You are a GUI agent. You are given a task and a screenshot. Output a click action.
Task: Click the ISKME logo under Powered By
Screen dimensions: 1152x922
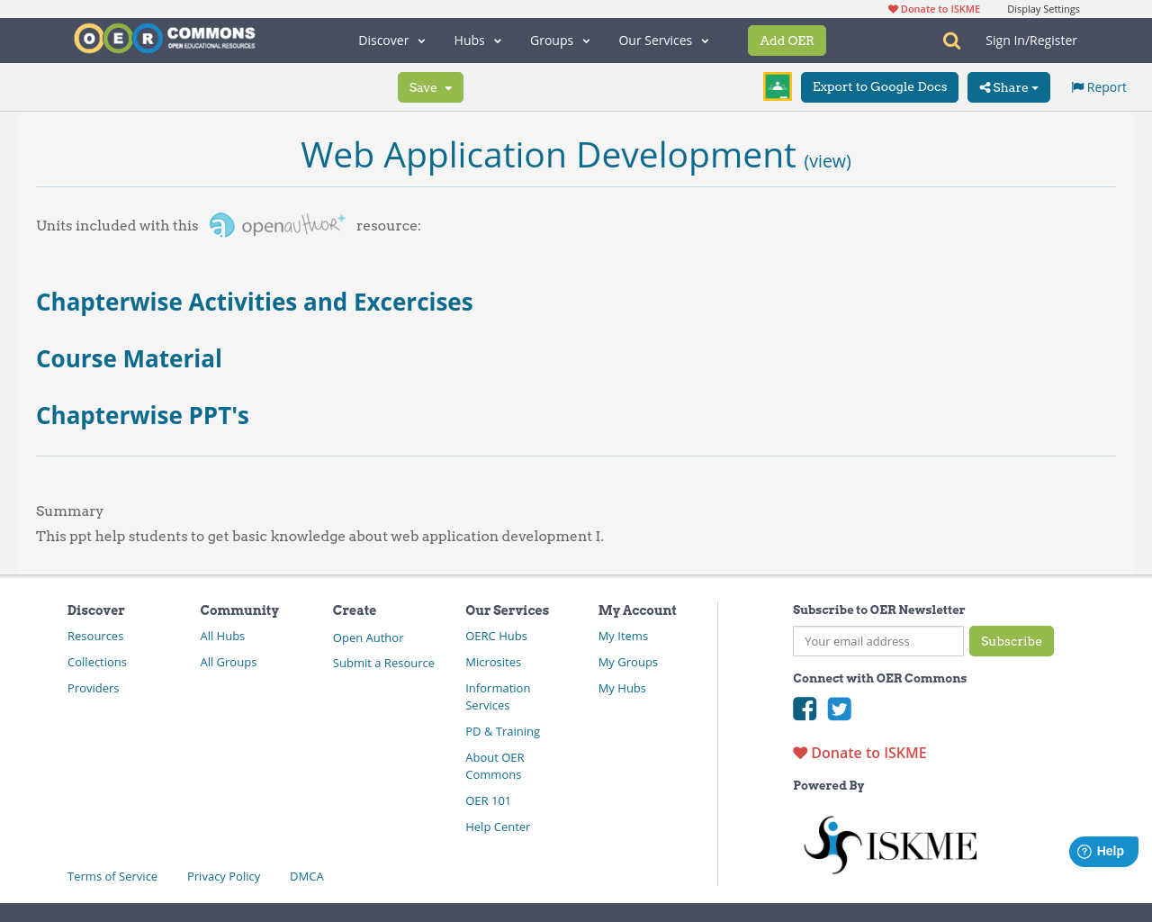[x=889, y=843]
